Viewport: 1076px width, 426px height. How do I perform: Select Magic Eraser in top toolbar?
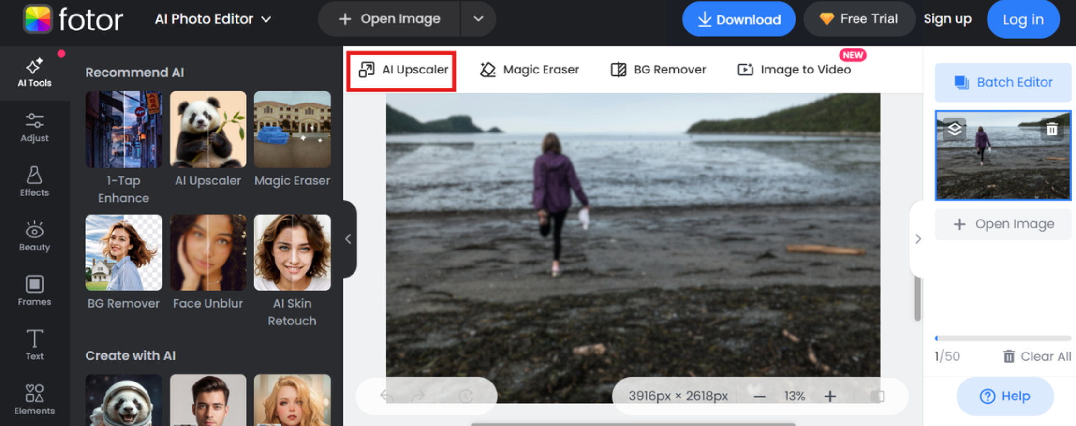[x=529, y=70]
